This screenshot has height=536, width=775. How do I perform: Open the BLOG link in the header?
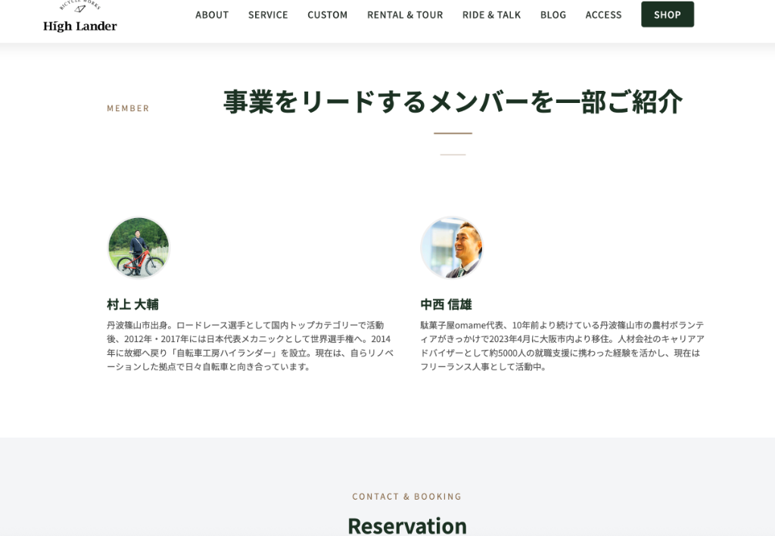point(553,14)
